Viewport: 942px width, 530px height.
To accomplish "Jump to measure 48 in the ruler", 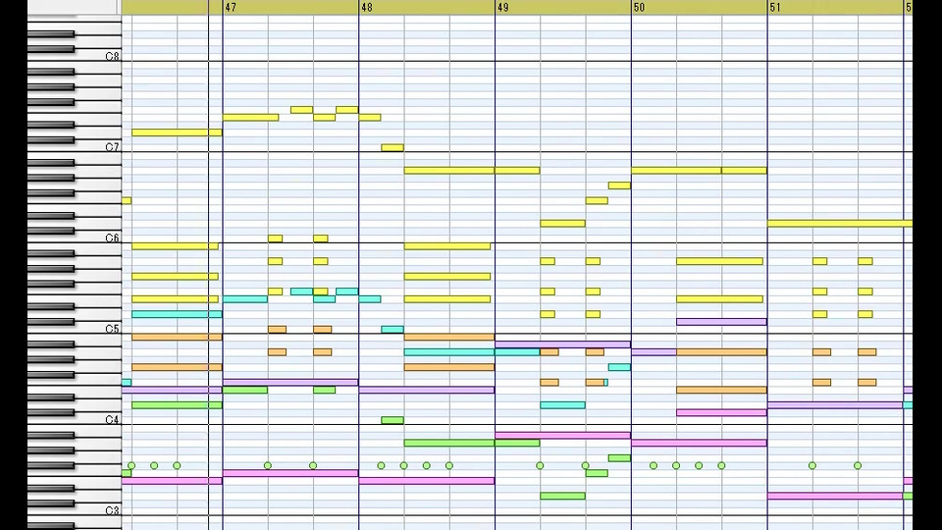I will tap(366, 7).
